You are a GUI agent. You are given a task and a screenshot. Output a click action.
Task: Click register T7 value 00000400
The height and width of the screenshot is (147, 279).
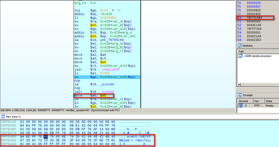pos(253,14)
